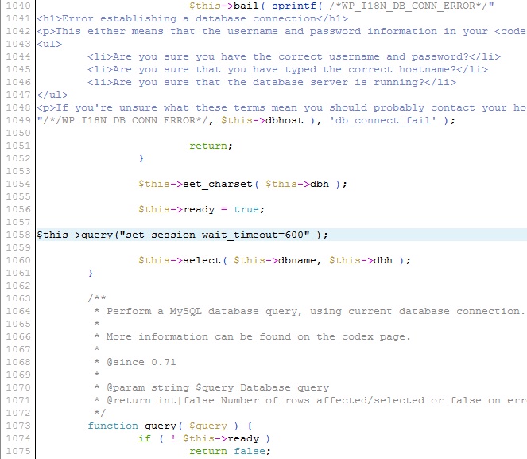Click the code line "$this->set_charset( $this->dbh );"
This screenshot has width=527, height=459.
(242, 184)
